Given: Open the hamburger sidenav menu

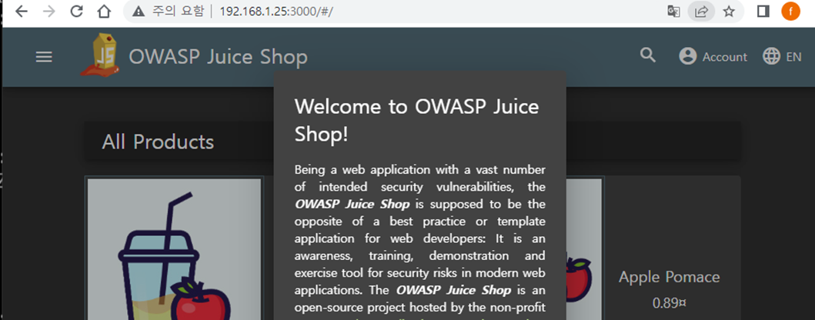Looking at the screenshot, I should (x=44, y=57).
